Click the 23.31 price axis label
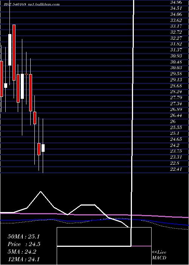Screen dimensions: 189x265 tap(176, 157)
